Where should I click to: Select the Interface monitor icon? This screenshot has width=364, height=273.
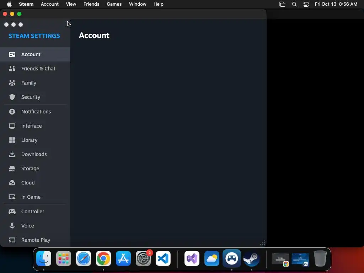point(12,126)
